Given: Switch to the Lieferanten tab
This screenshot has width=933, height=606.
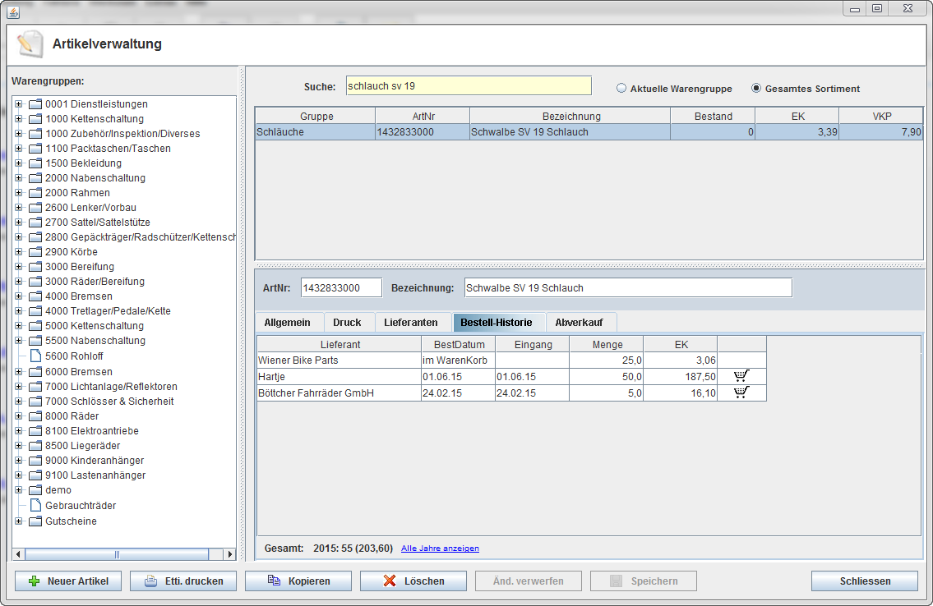Looking at the screenshot, I should (x=410, y=323).
